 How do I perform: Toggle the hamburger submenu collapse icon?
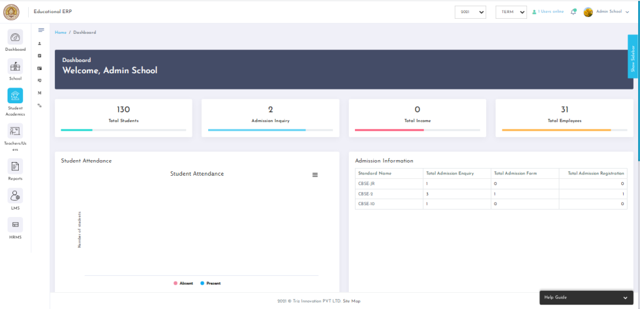41,30
